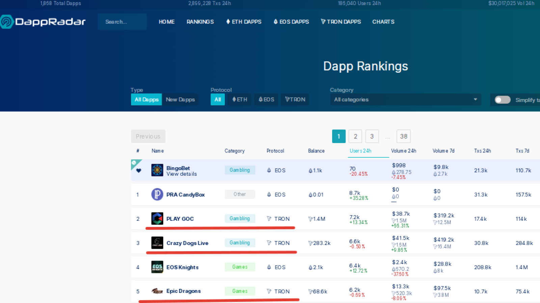Screen dimensions: 540x303
Task: Sort by Volume 7d column
Action: click(x=443, y=151)
